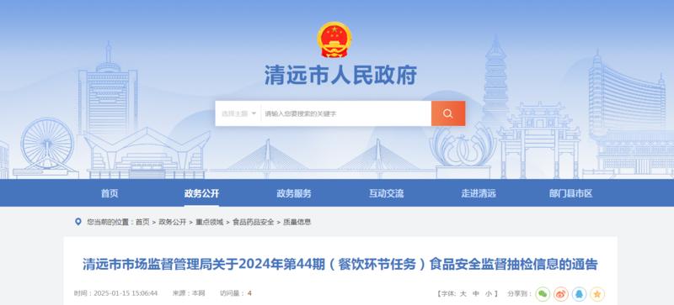
Task: Click the national emblem logo
Action: click(334, 39)
